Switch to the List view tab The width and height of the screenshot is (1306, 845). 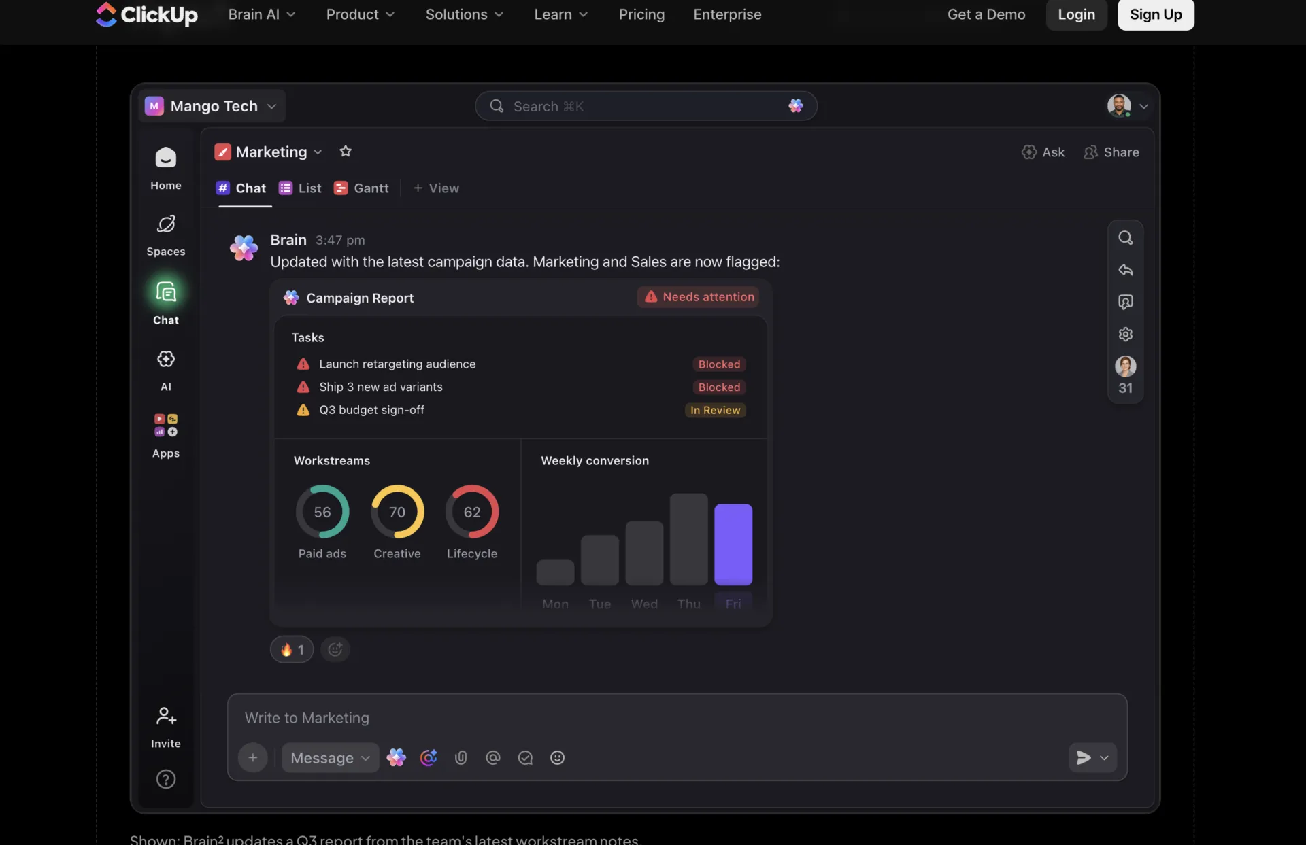(x=300, y=188)
